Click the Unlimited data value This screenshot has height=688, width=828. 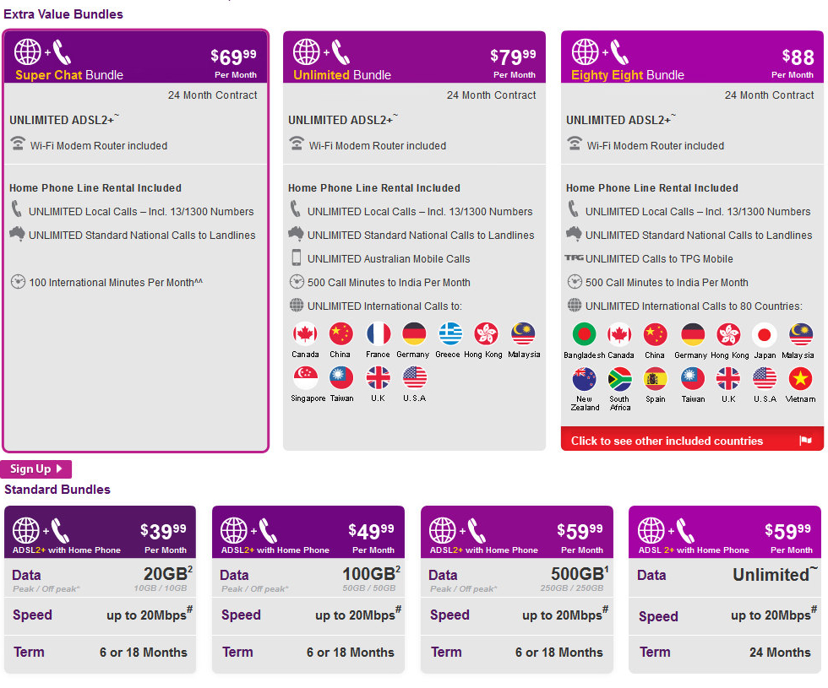click(774, 575)
